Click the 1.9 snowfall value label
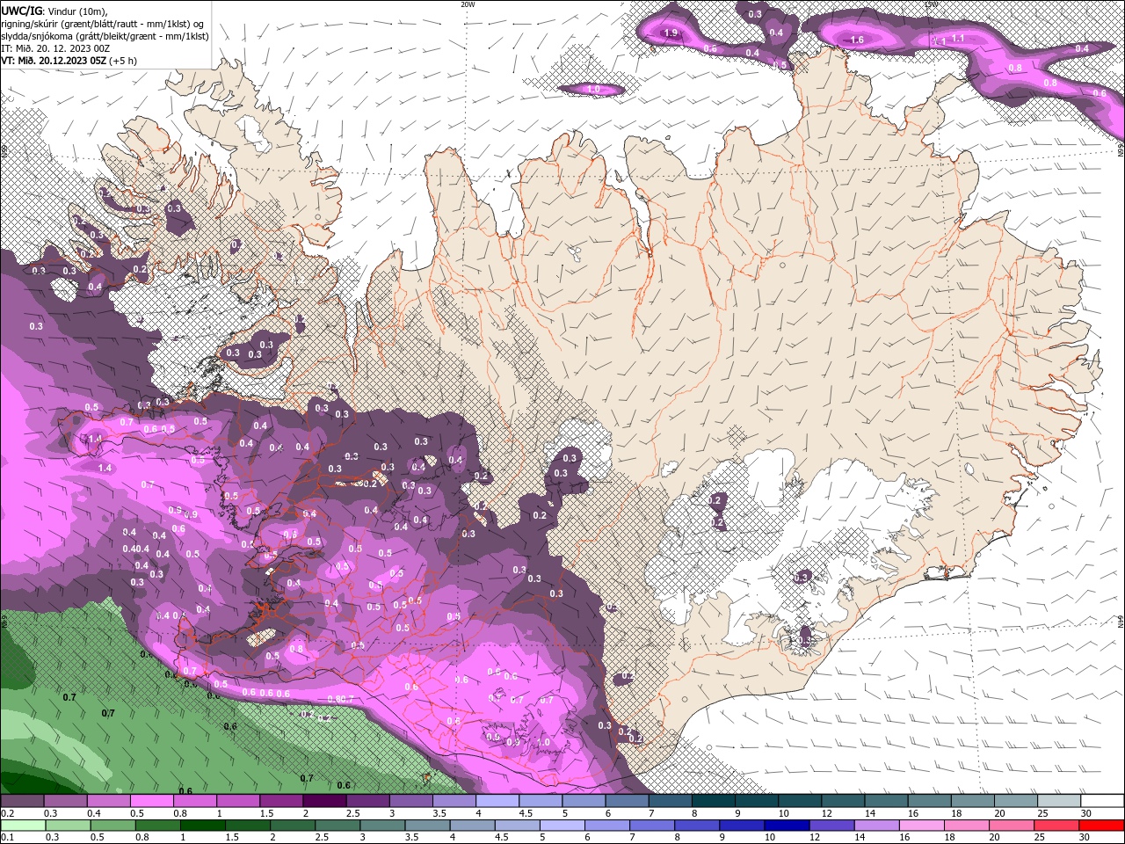Screen dimensions: 1125x844 (x=671, y=33)
